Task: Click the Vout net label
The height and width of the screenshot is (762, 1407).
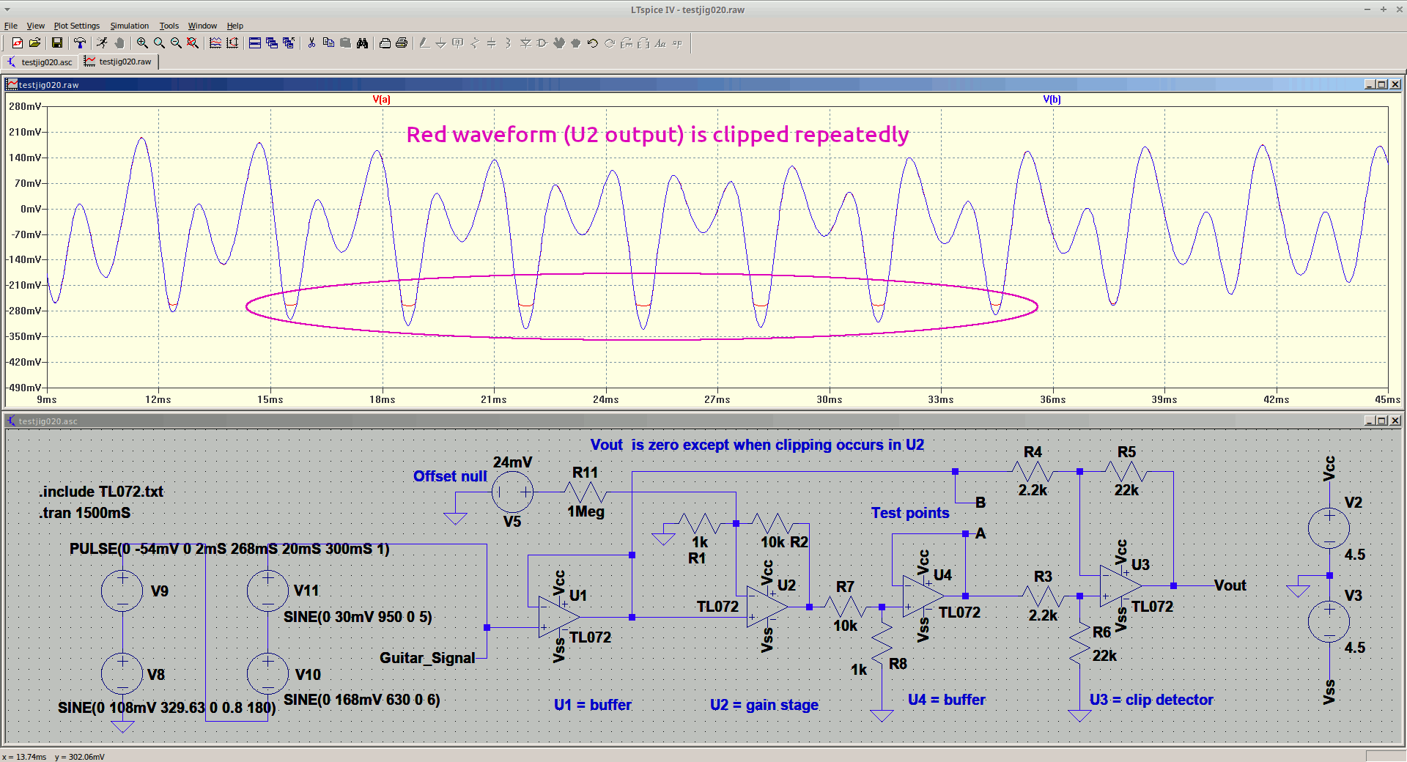Action: point(1230,585)
